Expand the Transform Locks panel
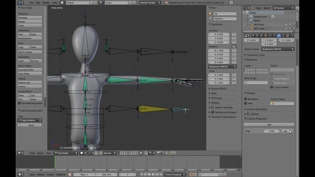 [x=255, y=55]
